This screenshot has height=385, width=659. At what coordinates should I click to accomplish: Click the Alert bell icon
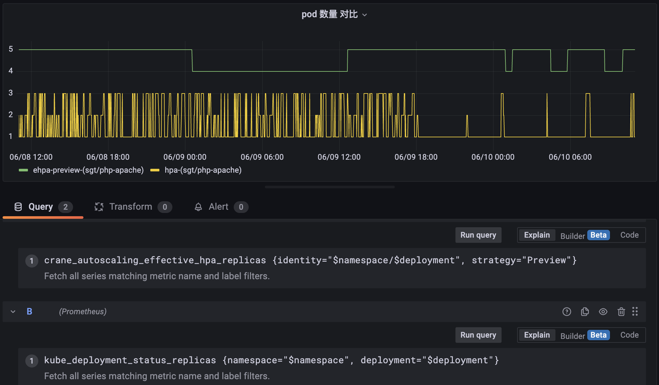[198, 207]
